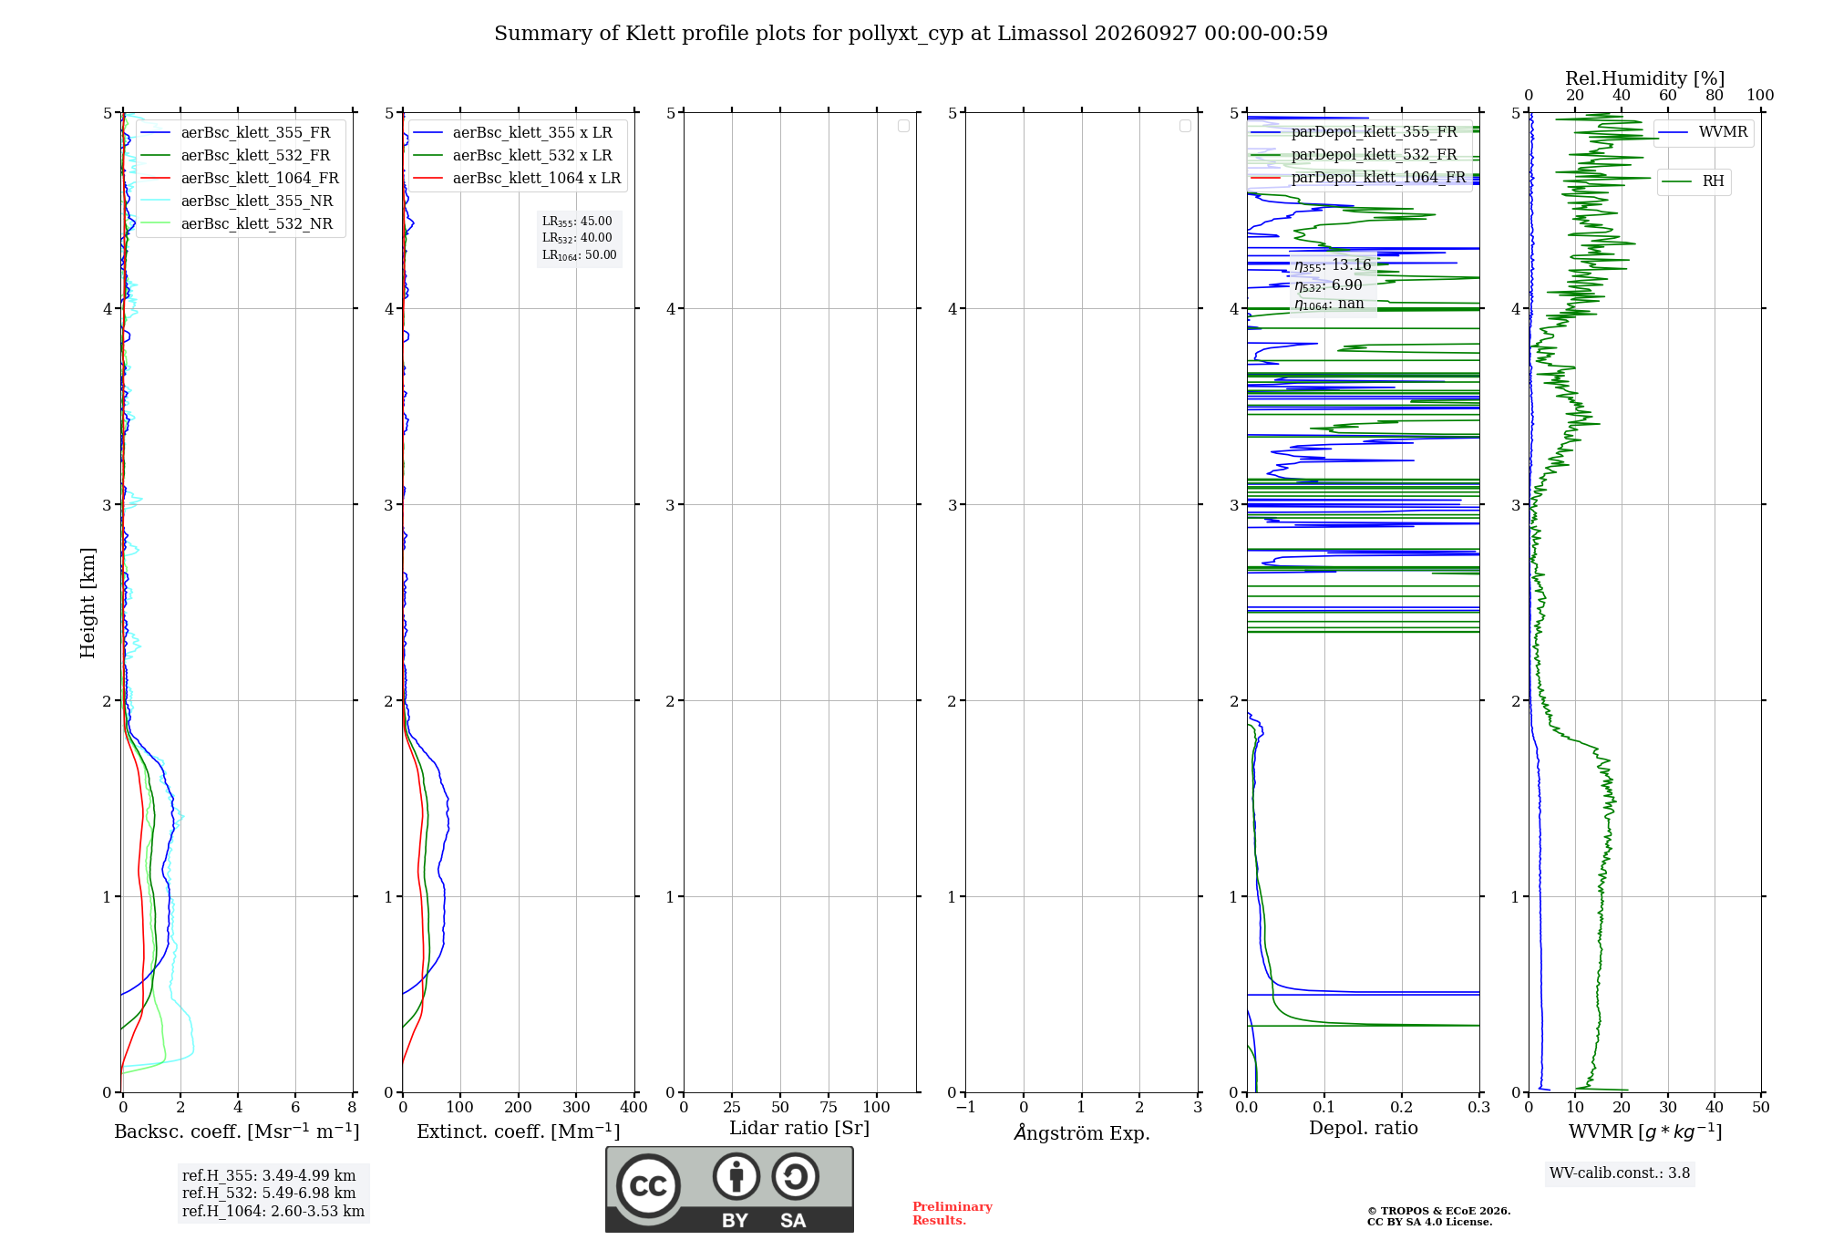Image resolution: width=1823 pixels, height=1240 pixels.
Task: Click the 'ref.H_1064: 2.60-3.53 km' text
Action: click(x=273, y=1212)
